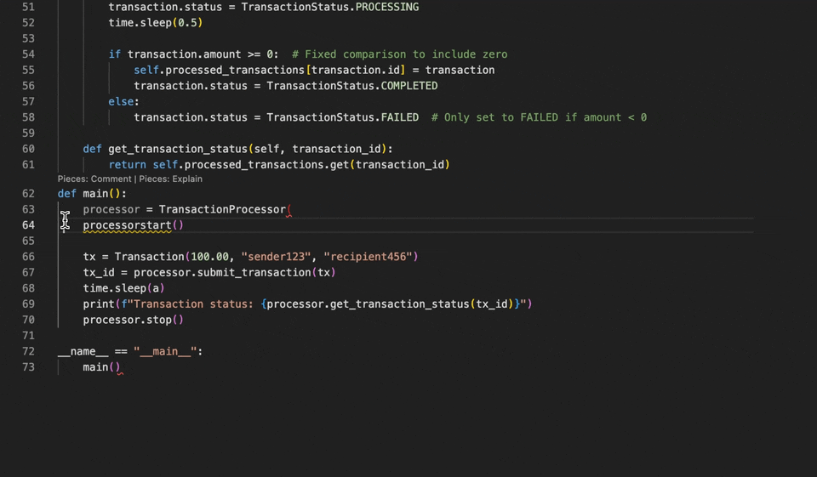817x477 pixels.
Task: Click the squiggly-underlined 'processorstart' on line 64
Action: click(x=127, y=225)
